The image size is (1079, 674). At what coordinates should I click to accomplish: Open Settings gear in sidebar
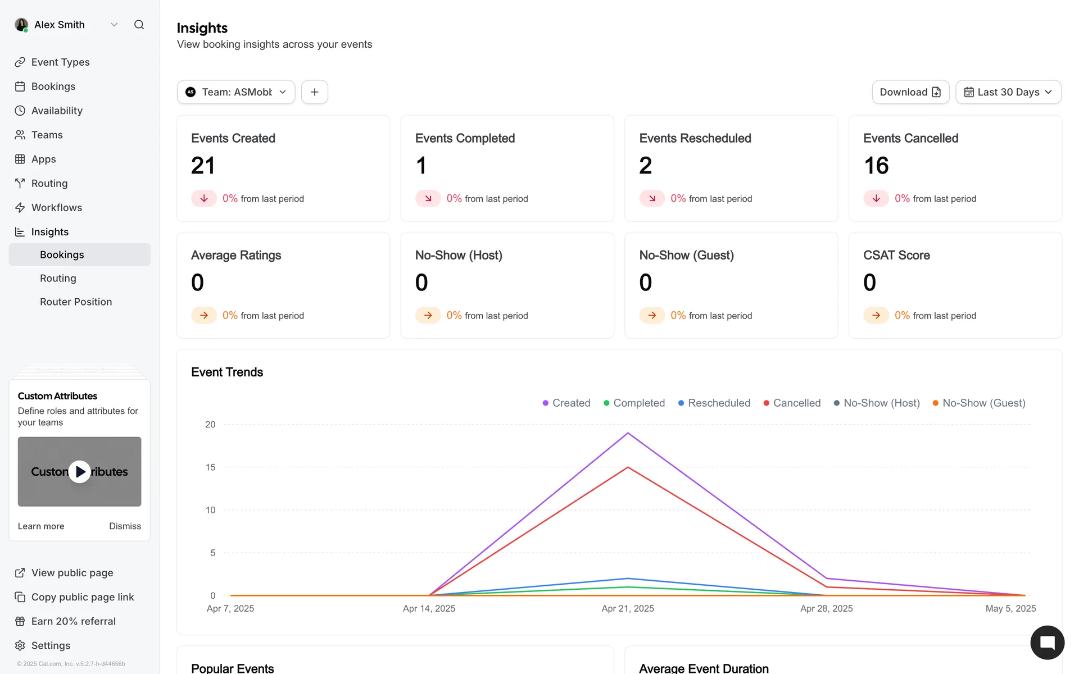coord(20,645)
